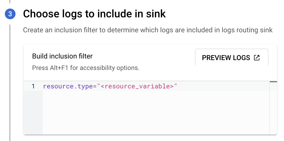Image resolution: width=284 pixels, height=141 pixels.
Task: Click the "Build inclusion filter" label
Action: [x=62, y=56]
